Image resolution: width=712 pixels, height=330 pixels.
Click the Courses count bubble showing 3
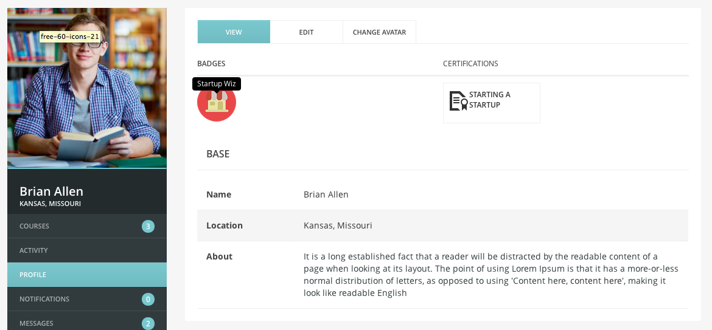(148, 227)
